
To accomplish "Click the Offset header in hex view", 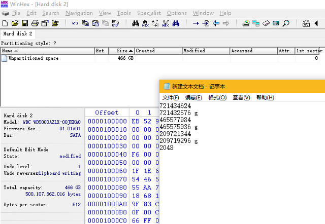I will (107, 113).
